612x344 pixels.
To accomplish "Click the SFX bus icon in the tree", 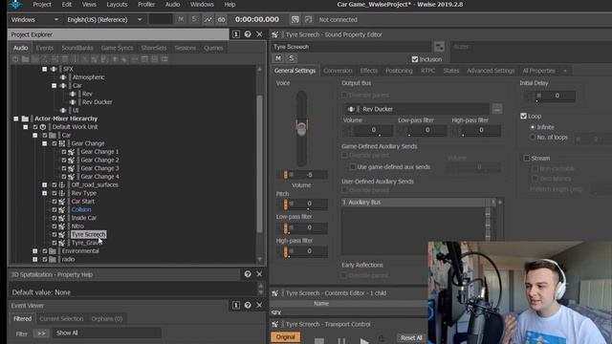I will tap(54, 69).
